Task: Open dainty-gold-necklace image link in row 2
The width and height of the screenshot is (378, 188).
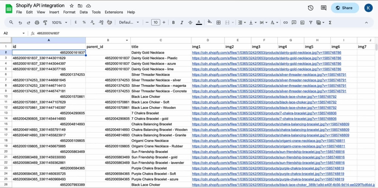Action: pyautogui.click(x=266, y=52)
